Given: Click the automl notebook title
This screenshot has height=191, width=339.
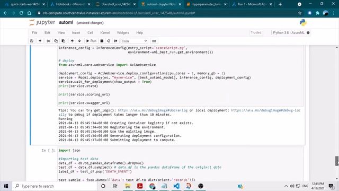Looking at the screenshot, I should coord(66,22).
